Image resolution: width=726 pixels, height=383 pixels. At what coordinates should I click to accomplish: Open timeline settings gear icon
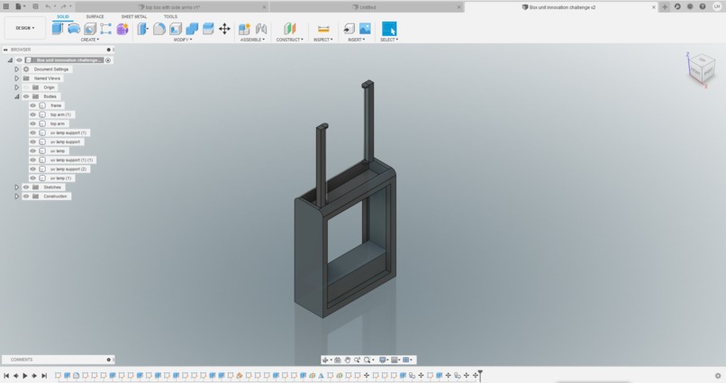(x=718, y=376)
